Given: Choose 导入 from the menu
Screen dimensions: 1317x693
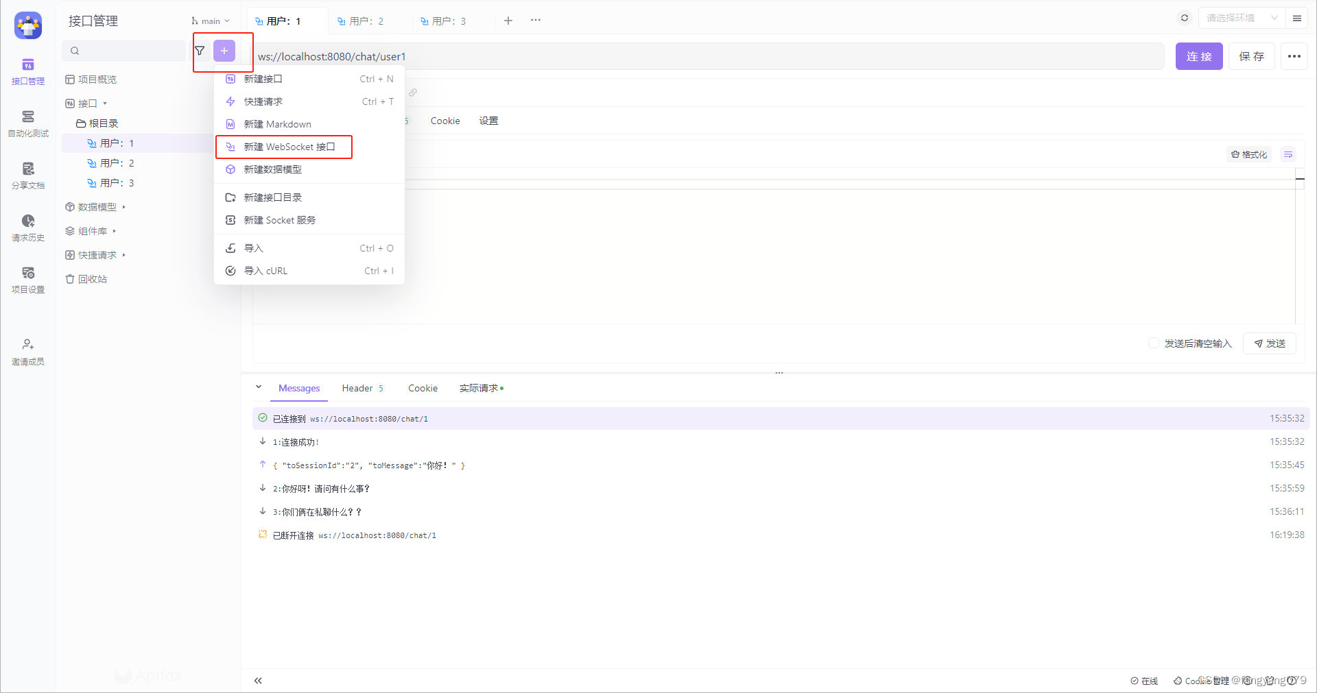Looking at the screenshot, I should tap(309, 248).
